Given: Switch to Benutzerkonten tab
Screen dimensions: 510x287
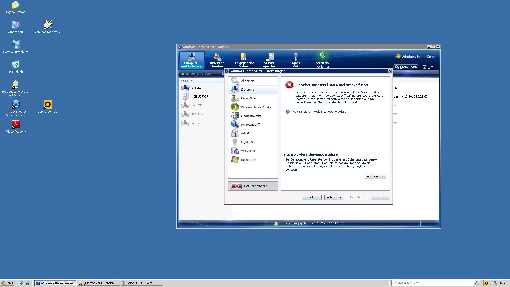Looking at the screenshot, I should [x=218, y=60].
